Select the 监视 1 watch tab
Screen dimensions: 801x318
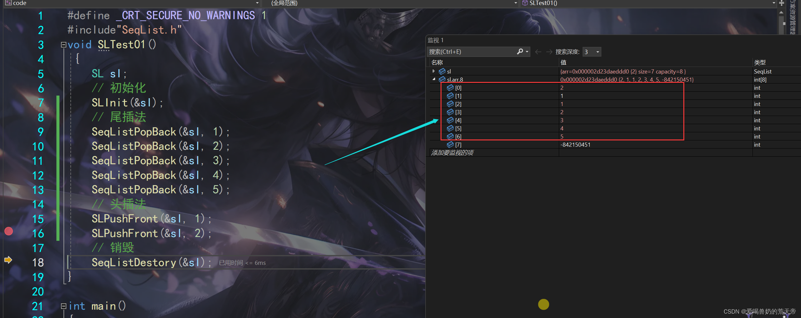[436, 40]
